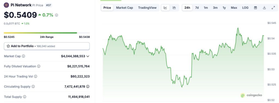Screen dimensions: 279x103
Task: Select the 7d time range
Action: pos(197,8)
